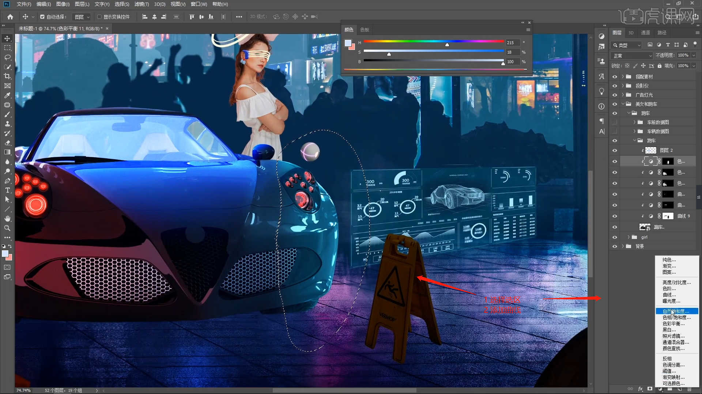Image resolution: width=702 pixels, height=394 pixels.
Task: Open the 不透明度 opacity dropdown arrow
Action: point(694,55)
